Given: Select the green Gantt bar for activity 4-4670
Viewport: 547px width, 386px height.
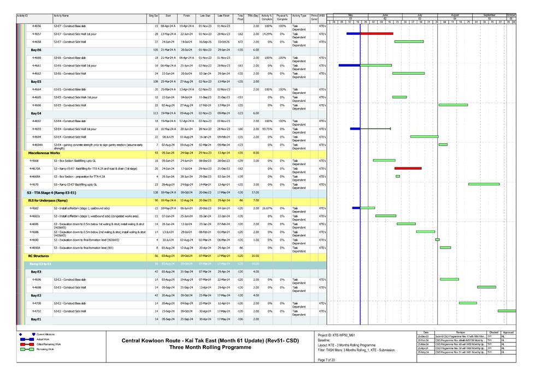Looking at the screenshot, I should click(484, 184).
